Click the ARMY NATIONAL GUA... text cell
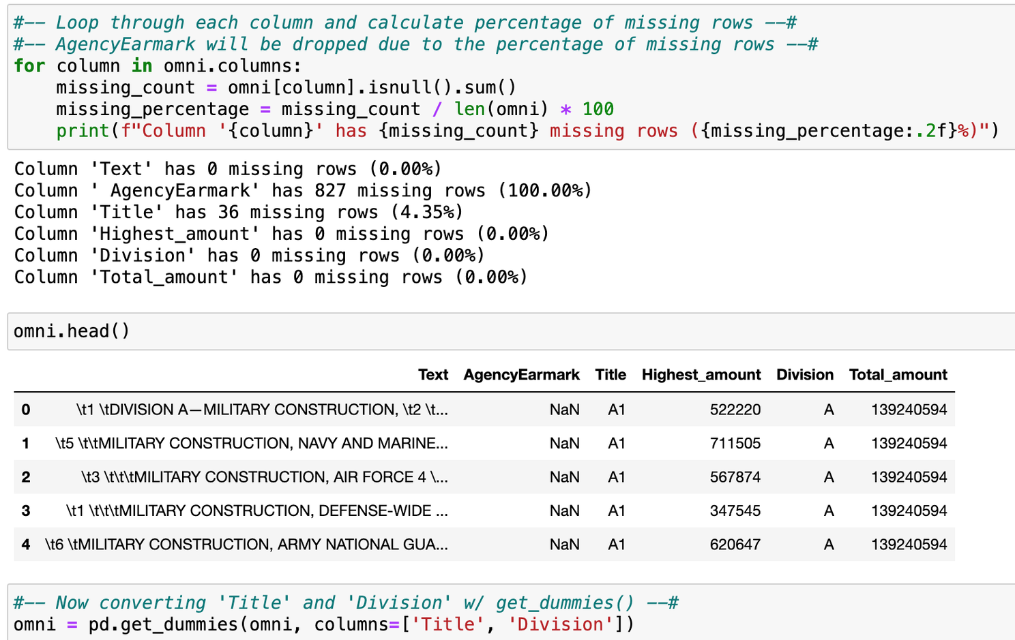The image size is (1015, 640). 246,545
